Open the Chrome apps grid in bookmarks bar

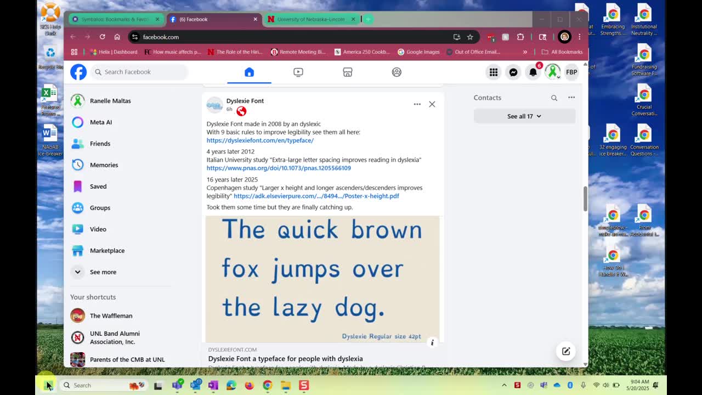point(74,52)
